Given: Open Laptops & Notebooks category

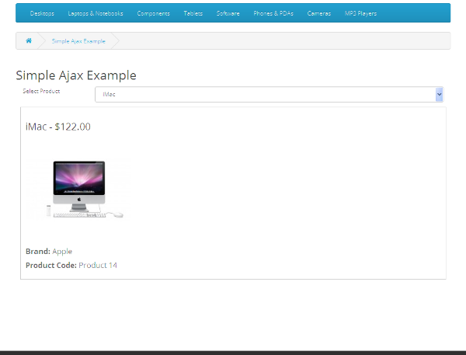Looking at the screenshot, I should [x=96, y=13].
